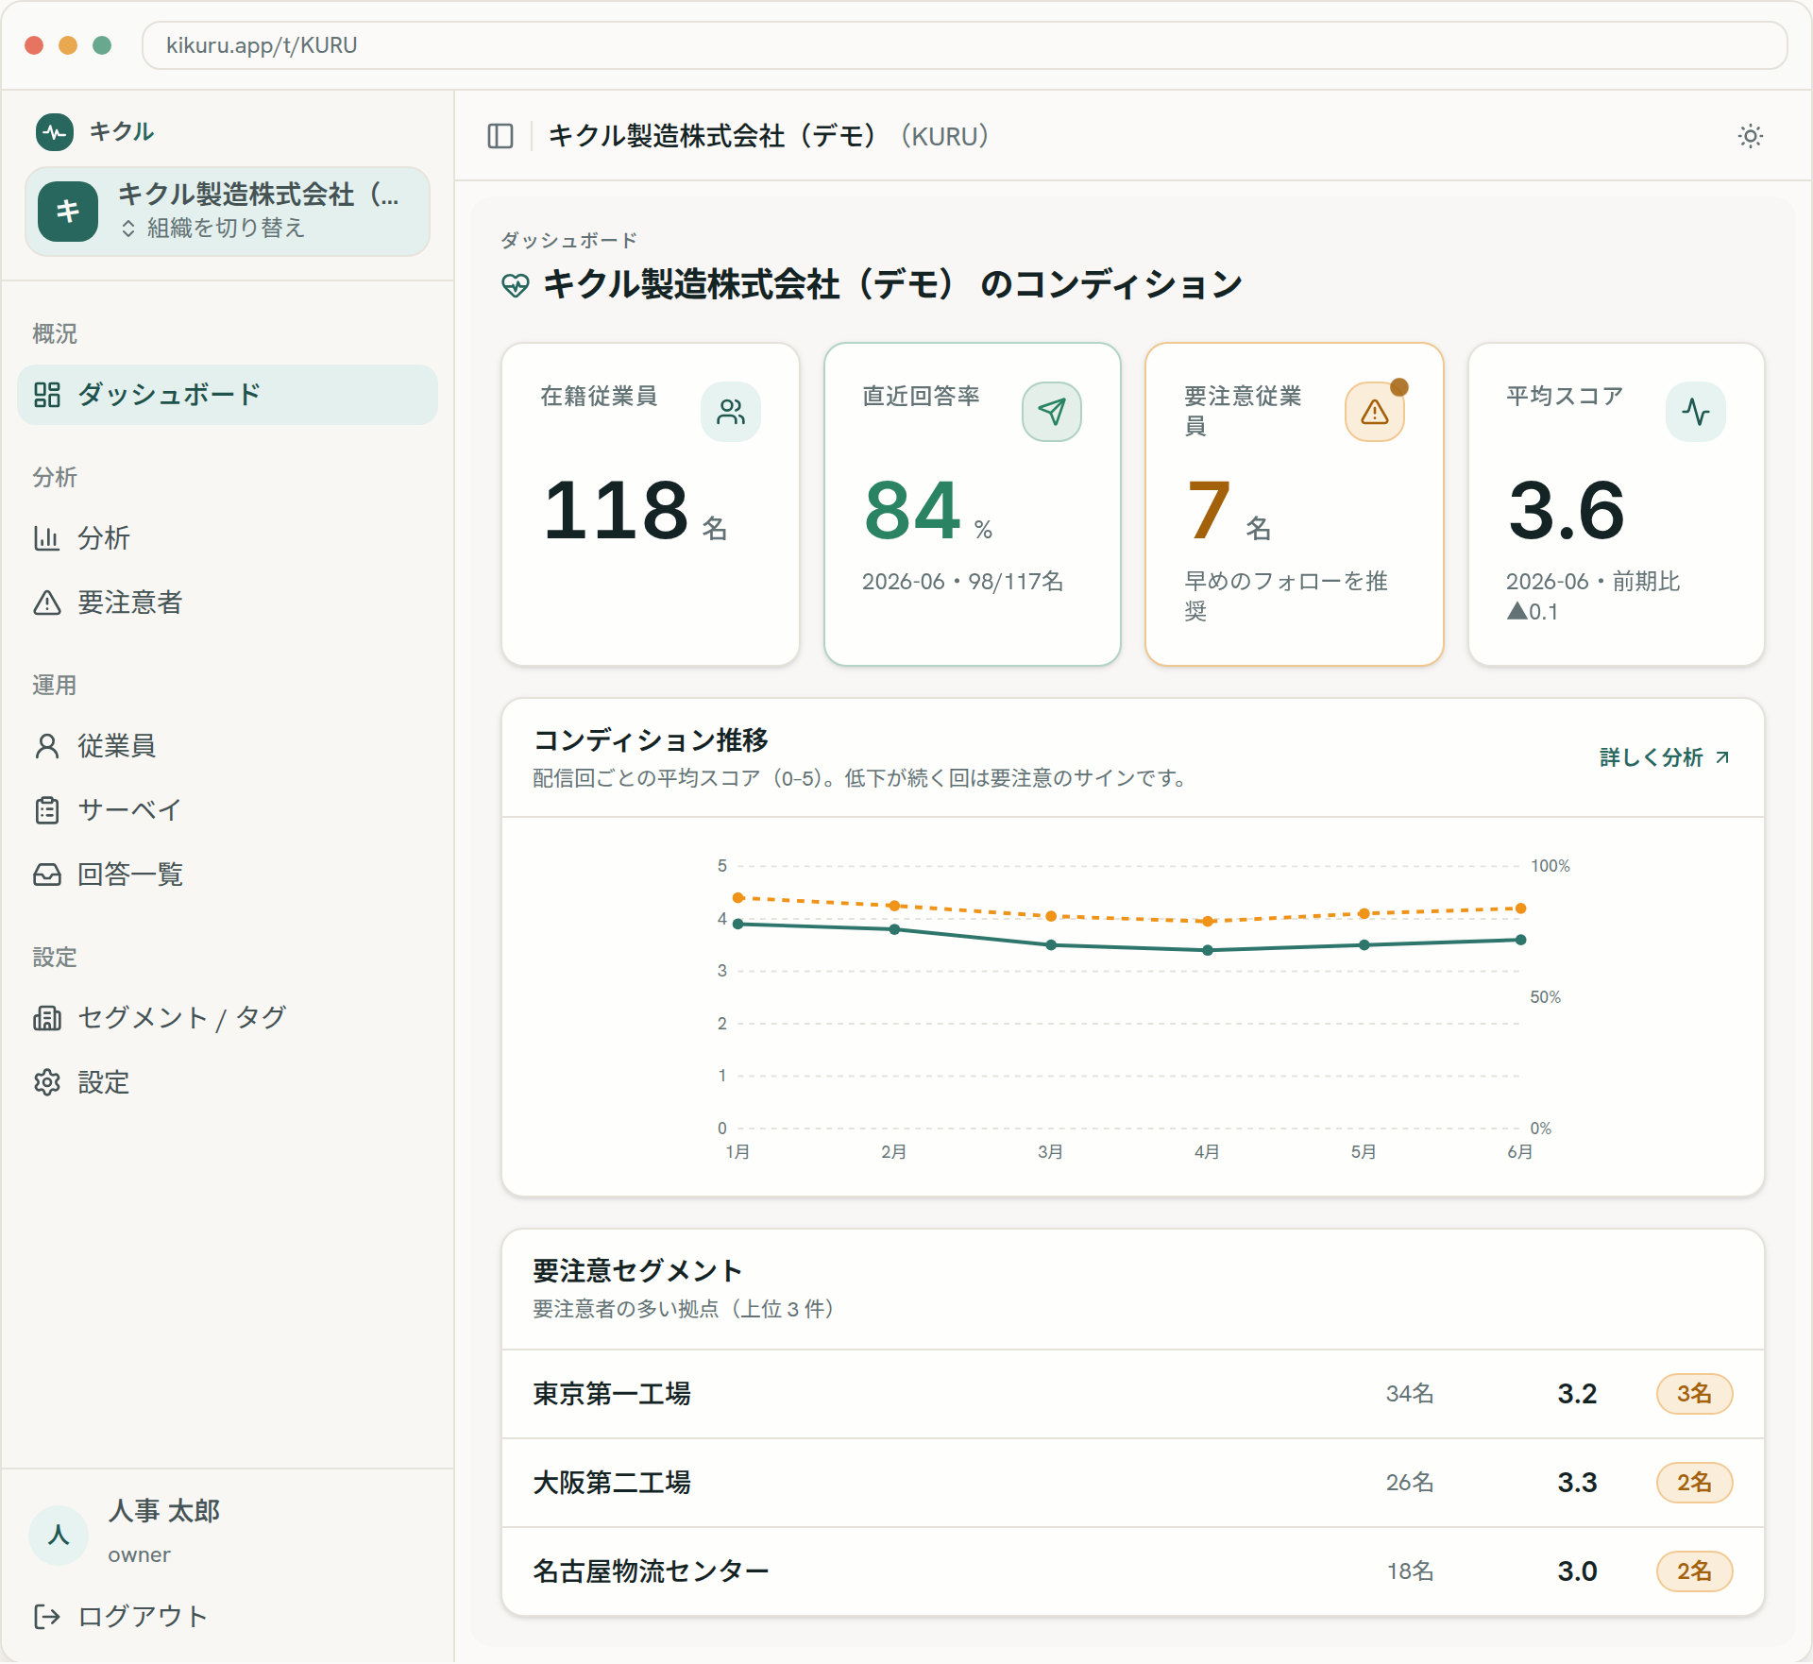Click the April point on orange dashed line
1813x1664 pixels.
point(1208,921)
